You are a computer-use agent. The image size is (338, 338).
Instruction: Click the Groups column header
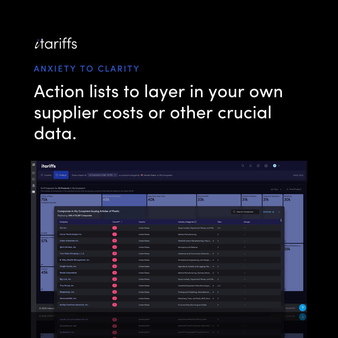click(x=247, y=222)
